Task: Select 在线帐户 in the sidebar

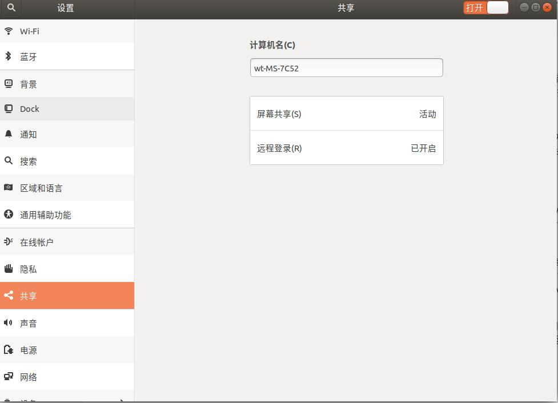Action: click(x=67, y=242)
